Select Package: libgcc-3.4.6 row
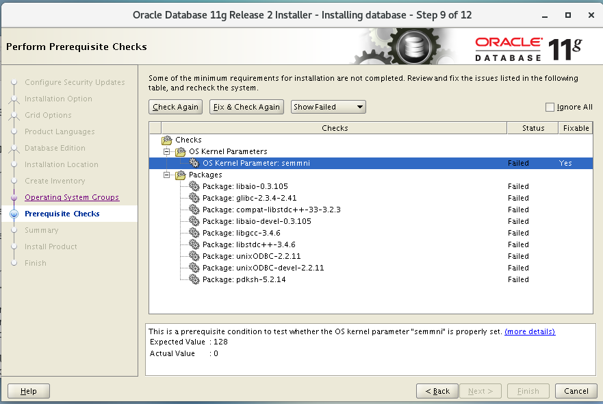The width and height of the screenshot is (603, 404). (371, 233)
